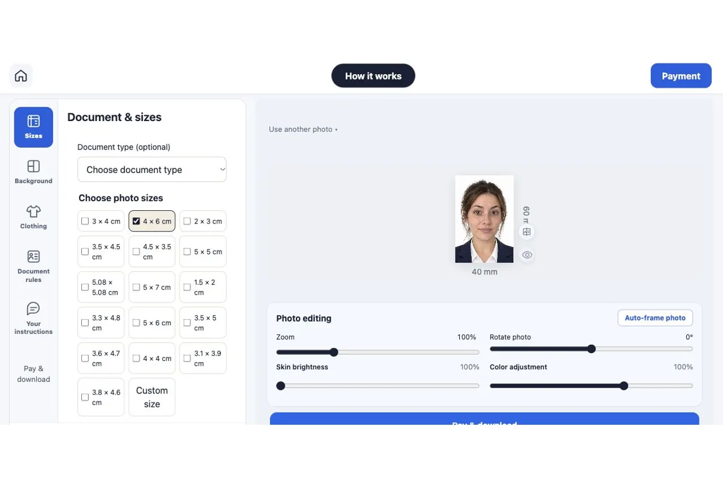Click the Photo editing heading
This screenshot has width=723, height=482.
point(304,318)
